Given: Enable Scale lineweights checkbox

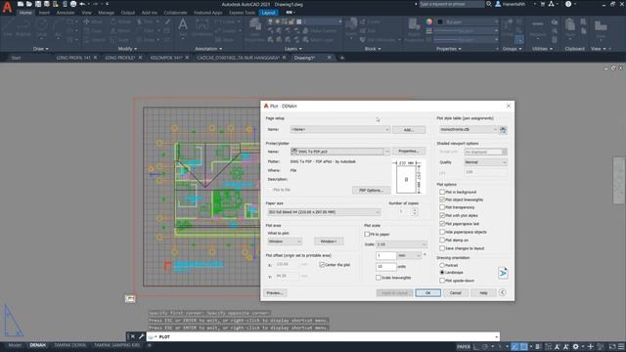Looking at the screenshot, I should (x=379, y=278).
